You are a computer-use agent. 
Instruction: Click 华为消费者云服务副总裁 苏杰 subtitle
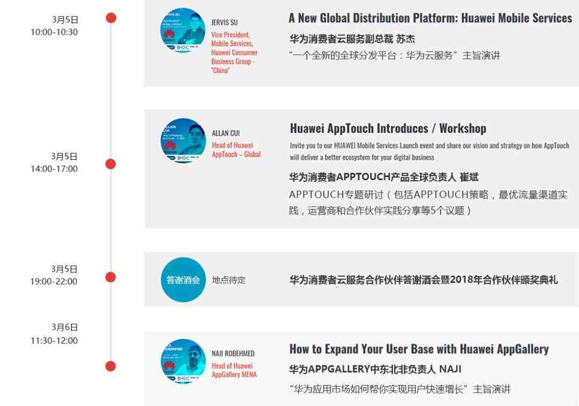352,39
